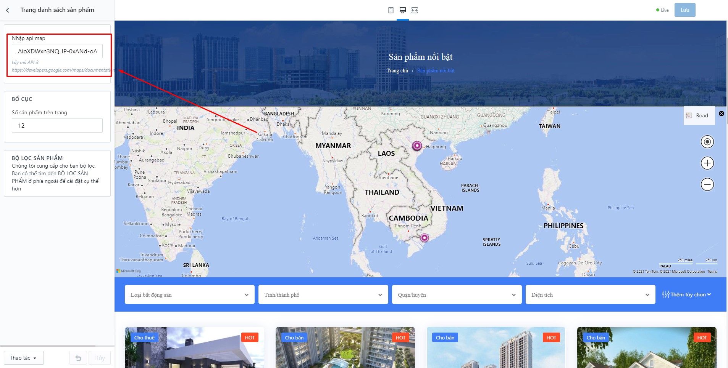Image resolution: width=728 pixels, height=368 pixels.
Task: Close the map with the X icon
Action: [722, 114]
